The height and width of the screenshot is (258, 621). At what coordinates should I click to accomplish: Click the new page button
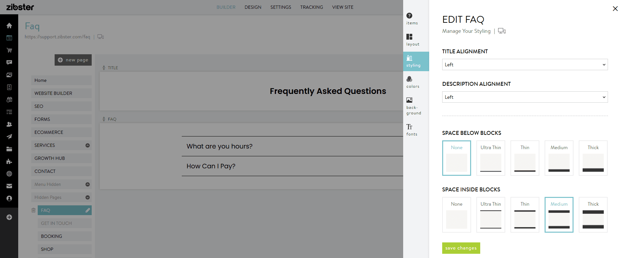pyautogui.click(x=73, y=60)
